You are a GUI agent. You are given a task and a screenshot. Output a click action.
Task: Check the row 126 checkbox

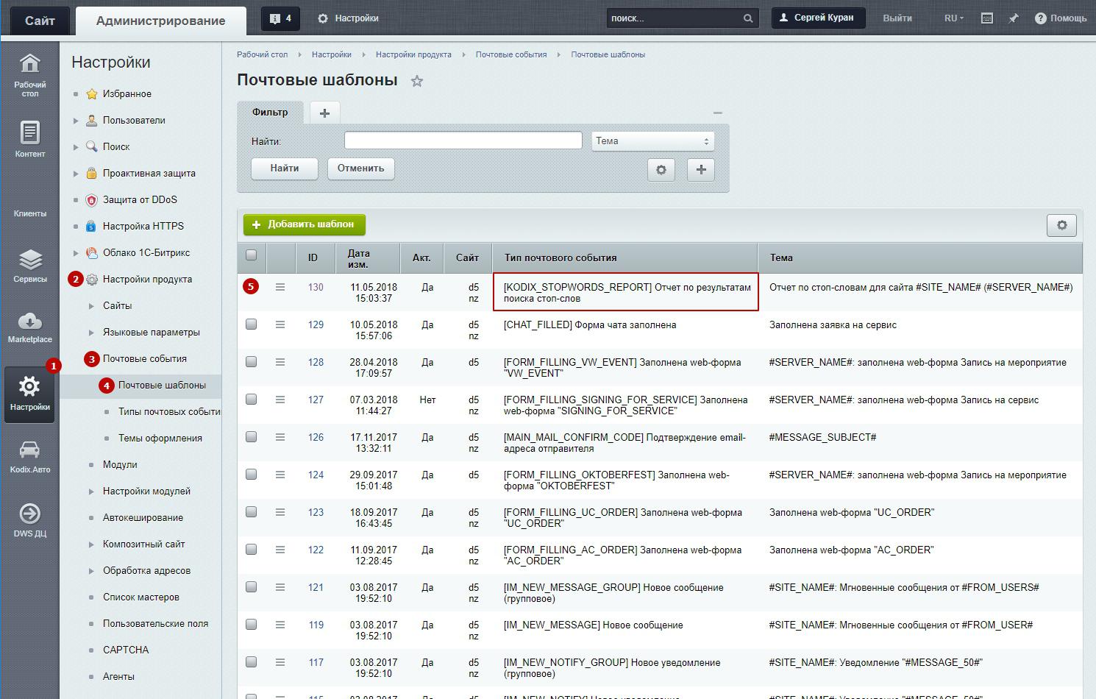[252, 437]
